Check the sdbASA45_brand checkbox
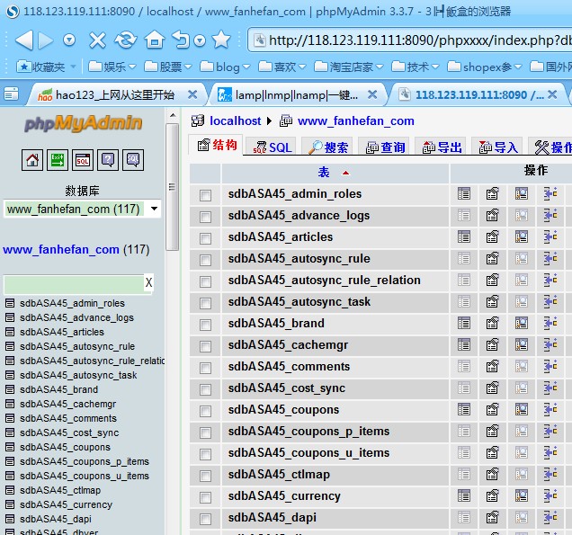The width and height of the screenshot is (572, 535). [205, 325]
